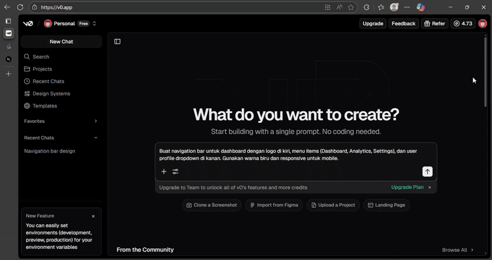
Task: Add new tab with plus icon
Action: click(9, 74)
